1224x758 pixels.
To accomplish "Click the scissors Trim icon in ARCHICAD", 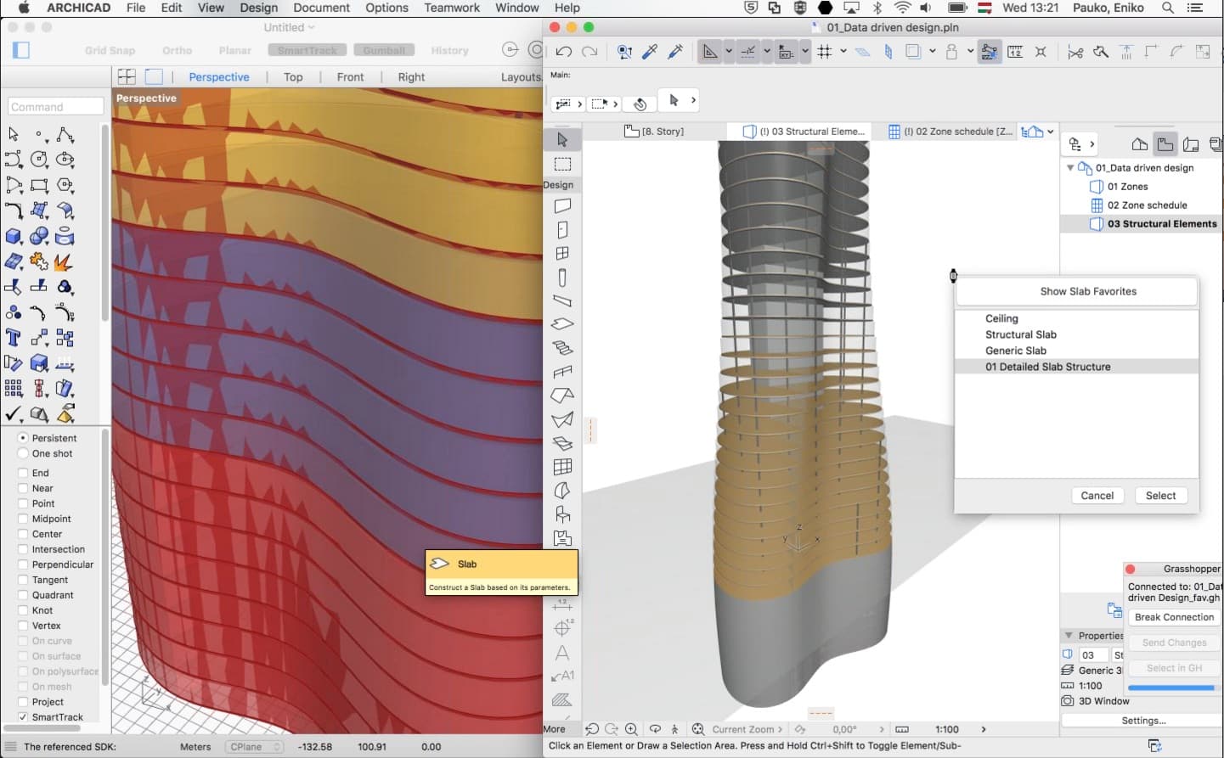I will (1075, 52).
